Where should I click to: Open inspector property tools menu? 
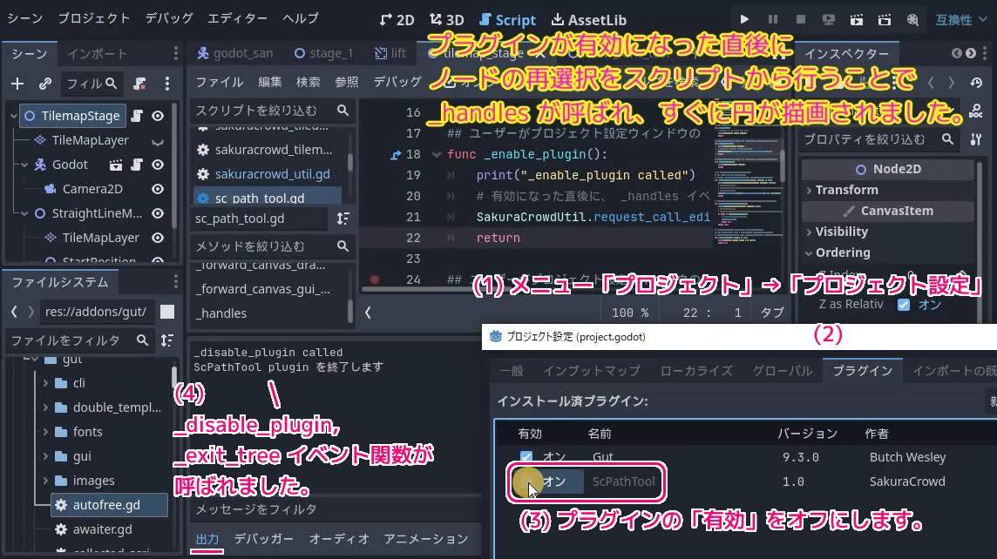976,139
